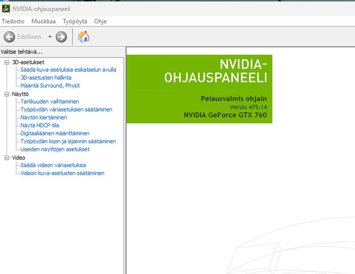Collapse the Näyttö tree node
This screenshot has height=274, width=355.
coord(7,94)
